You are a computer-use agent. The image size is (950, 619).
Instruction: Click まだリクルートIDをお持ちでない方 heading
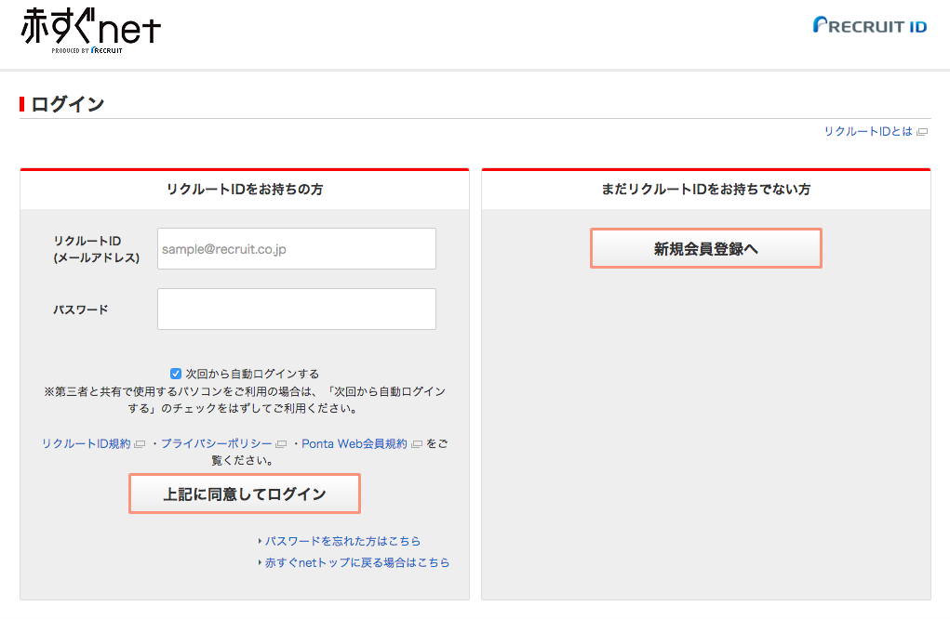coord(706,190)
